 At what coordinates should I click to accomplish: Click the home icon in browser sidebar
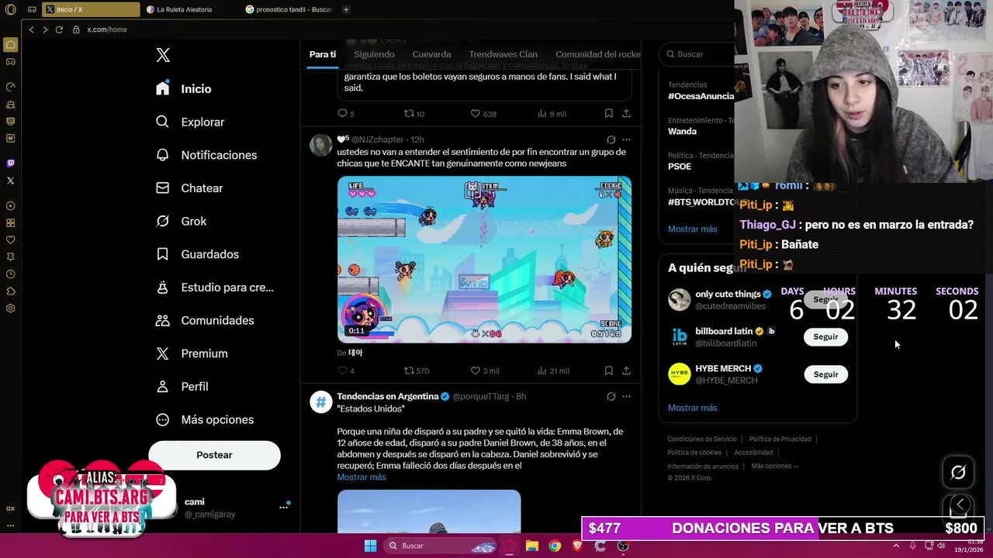pyautogui.click(x=10, y=45)
